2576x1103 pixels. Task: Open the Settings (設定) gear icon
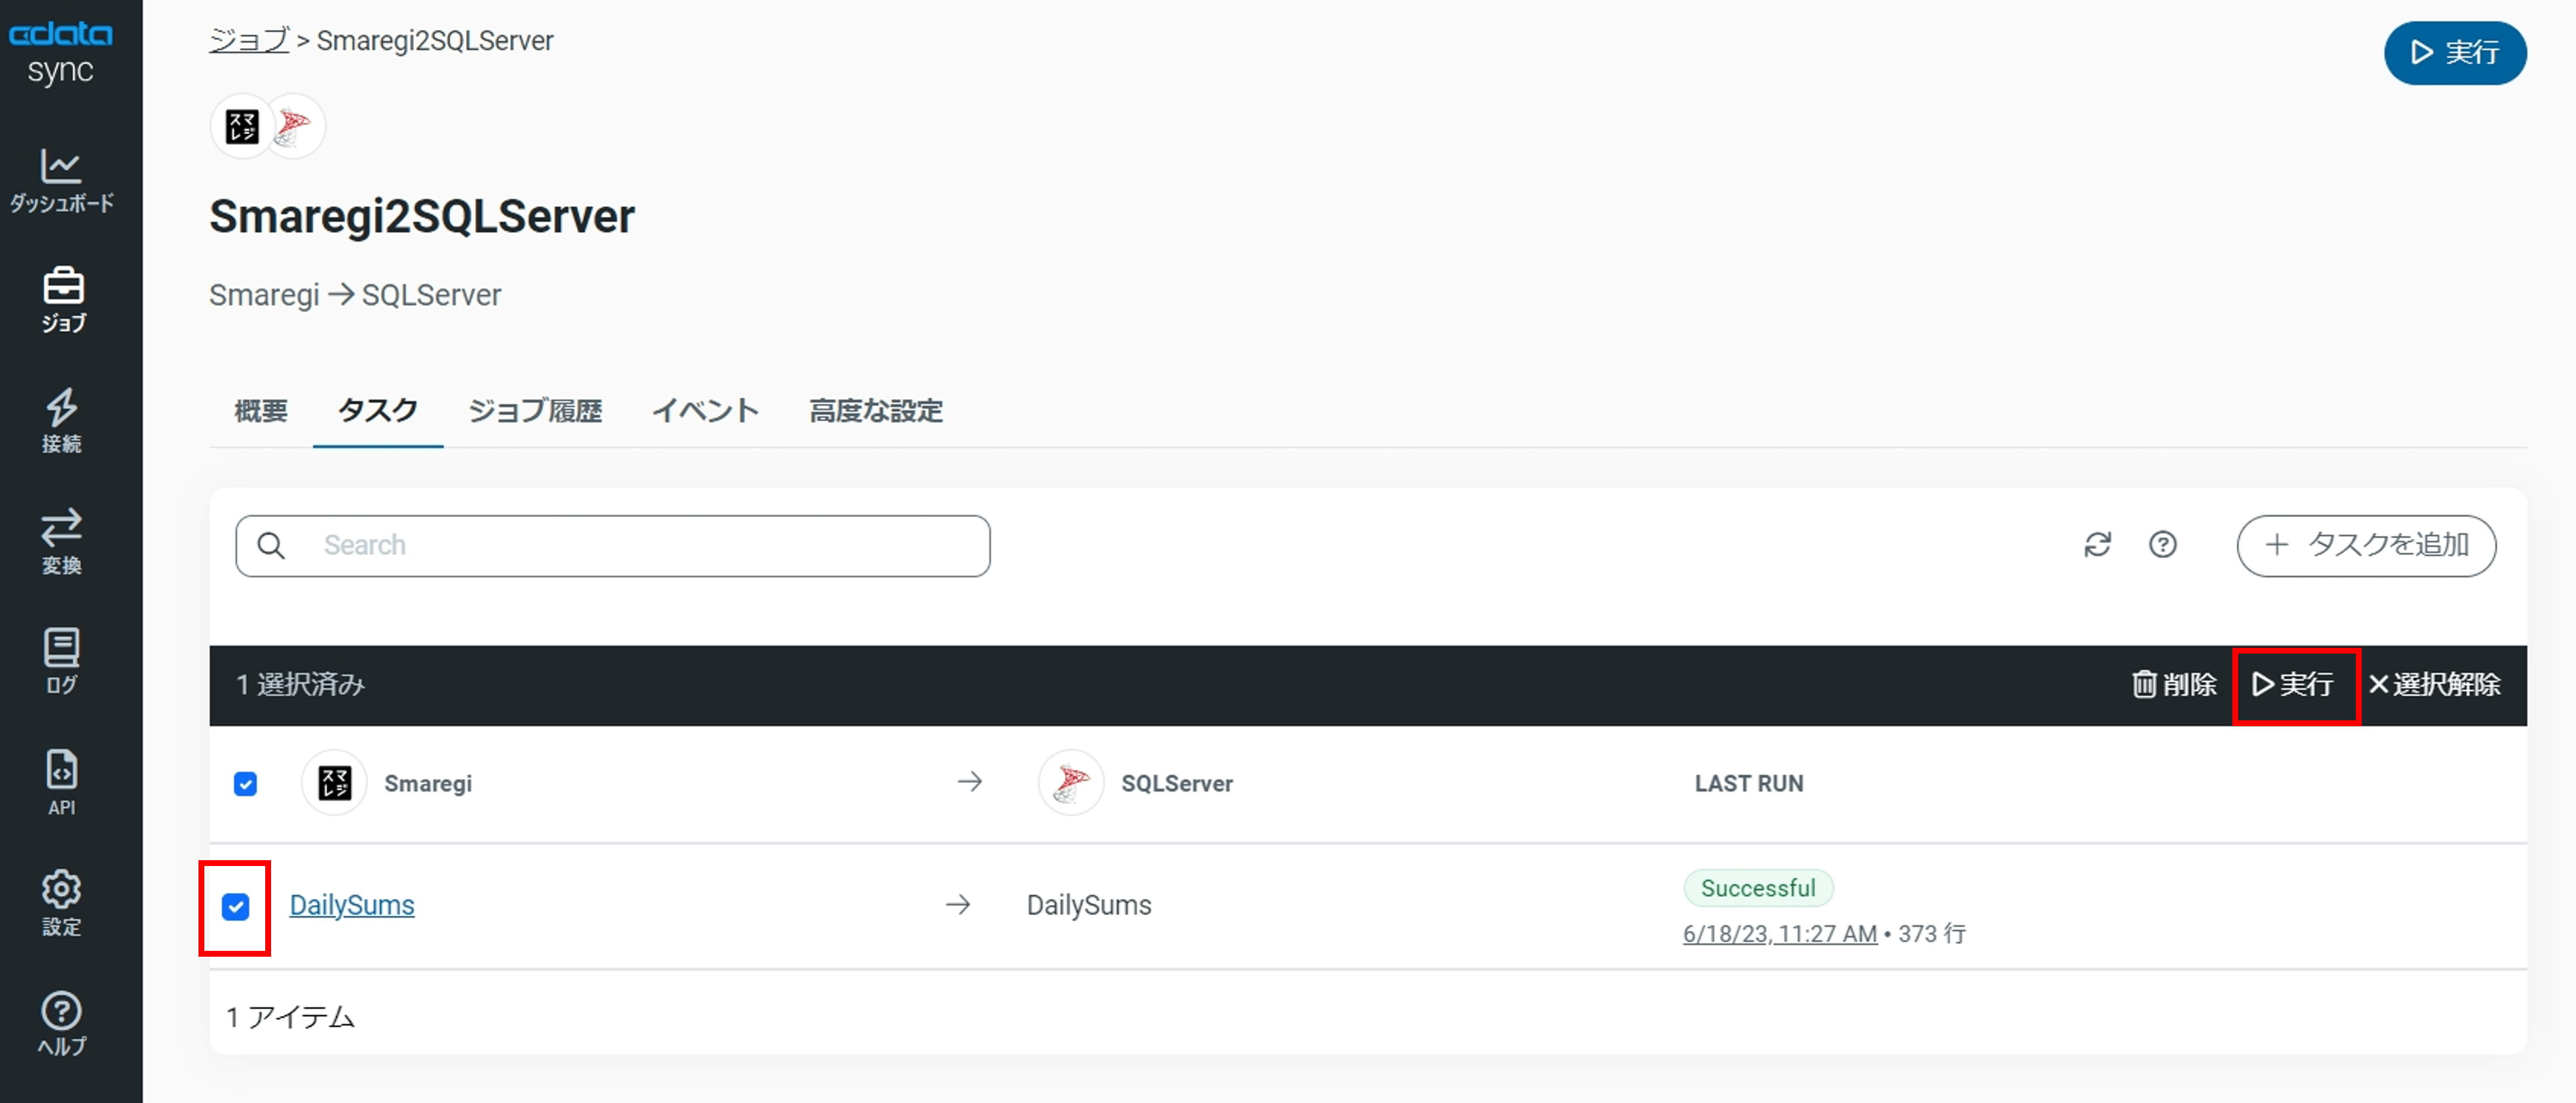click(x=61, y=902)
